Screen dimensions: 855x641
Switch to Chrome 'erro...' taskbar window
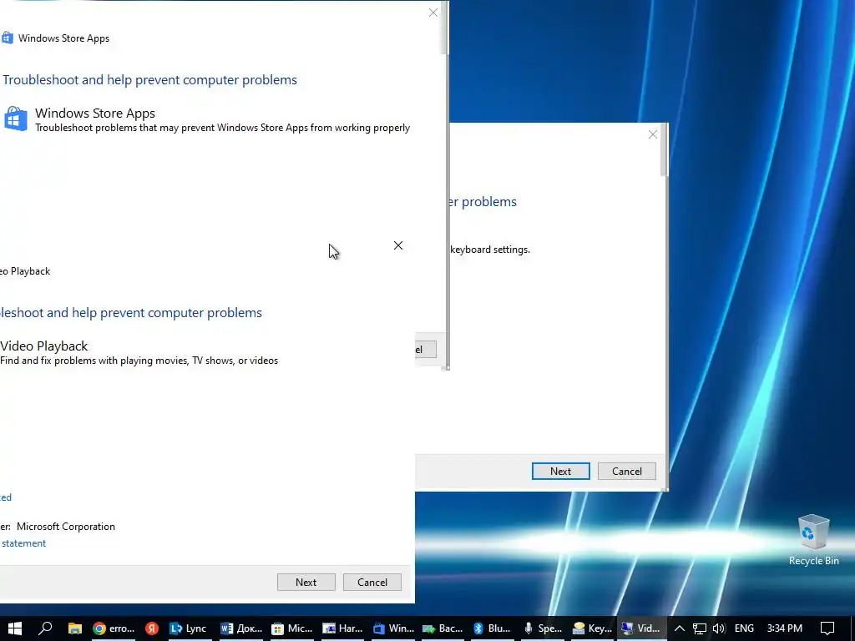click(x=114, y=628)
